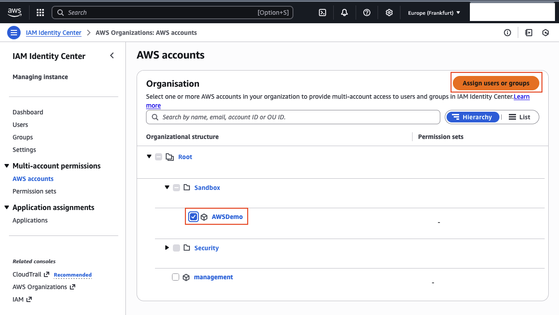Select the Sandbox organizational unit checkbox
This screenshot has width=559, height=315.
pyautogui.click(x=176, y=187)
